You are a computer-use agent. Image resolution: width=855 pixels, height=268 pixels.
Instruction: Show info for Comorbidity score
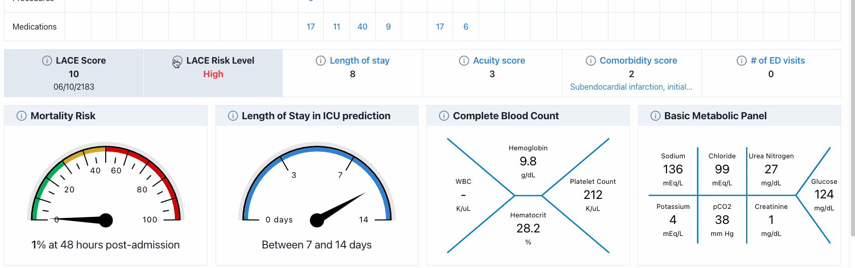click(x=591, y=61)
